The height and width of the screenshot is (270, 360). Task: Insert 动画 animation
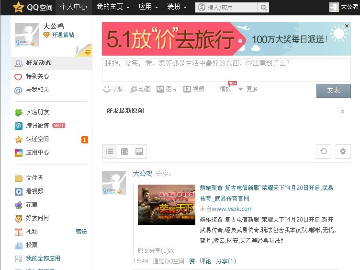(140, 89)
